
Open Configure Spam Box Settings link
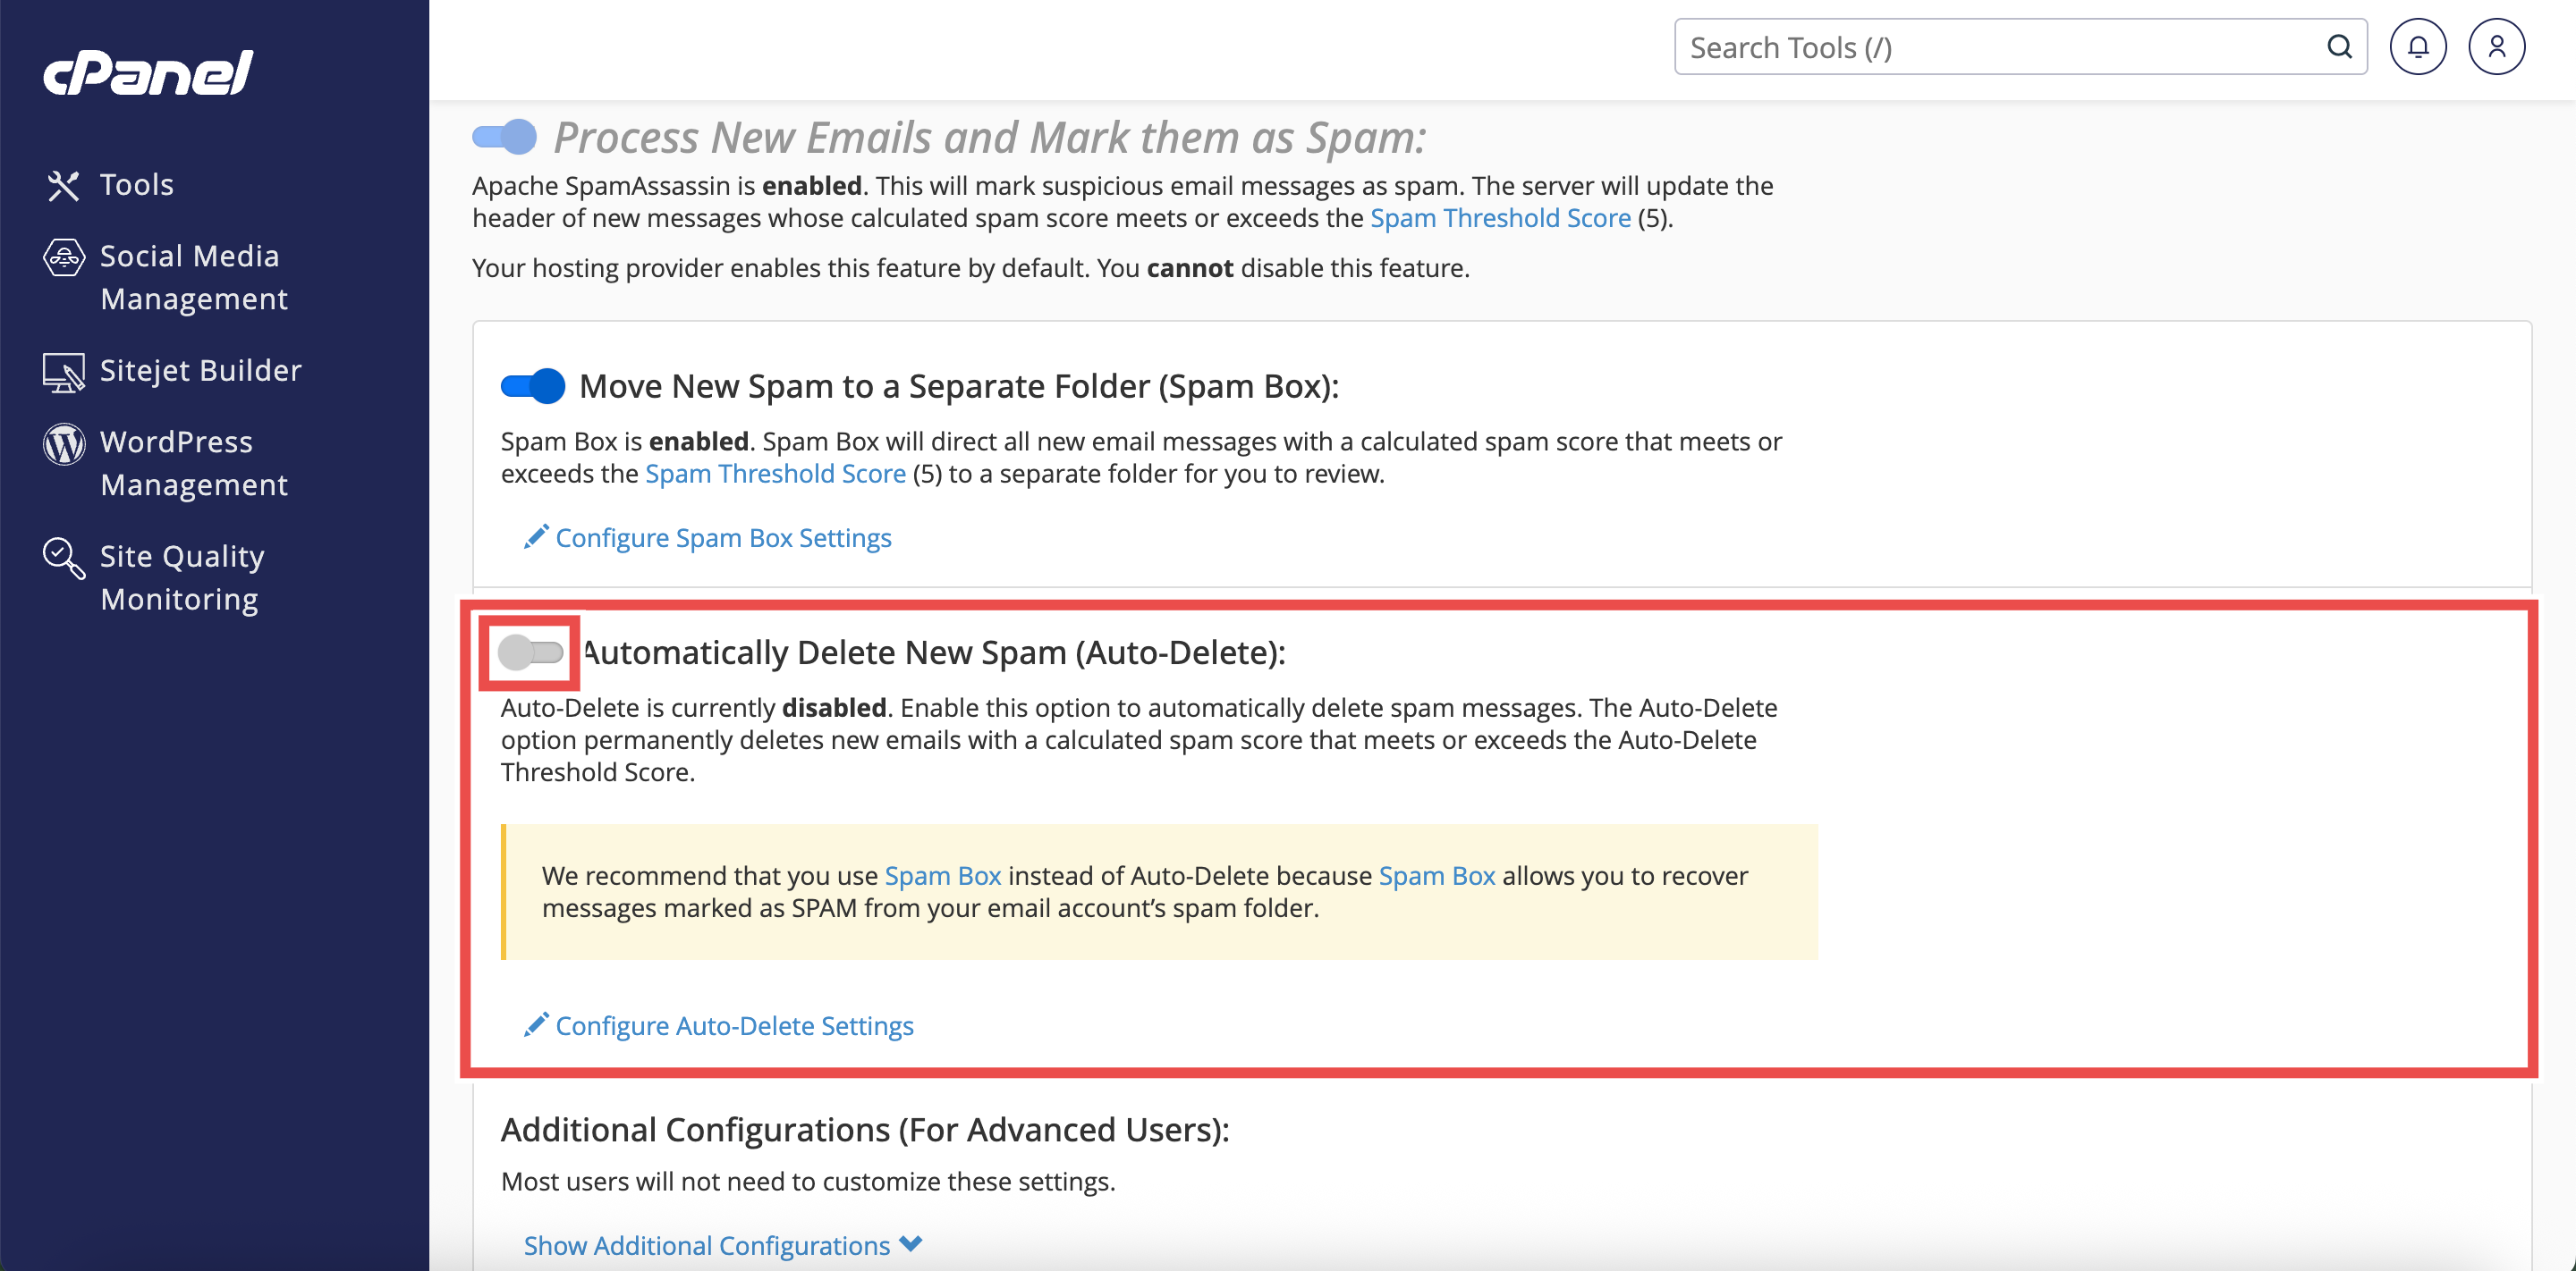tap(723, 537)
